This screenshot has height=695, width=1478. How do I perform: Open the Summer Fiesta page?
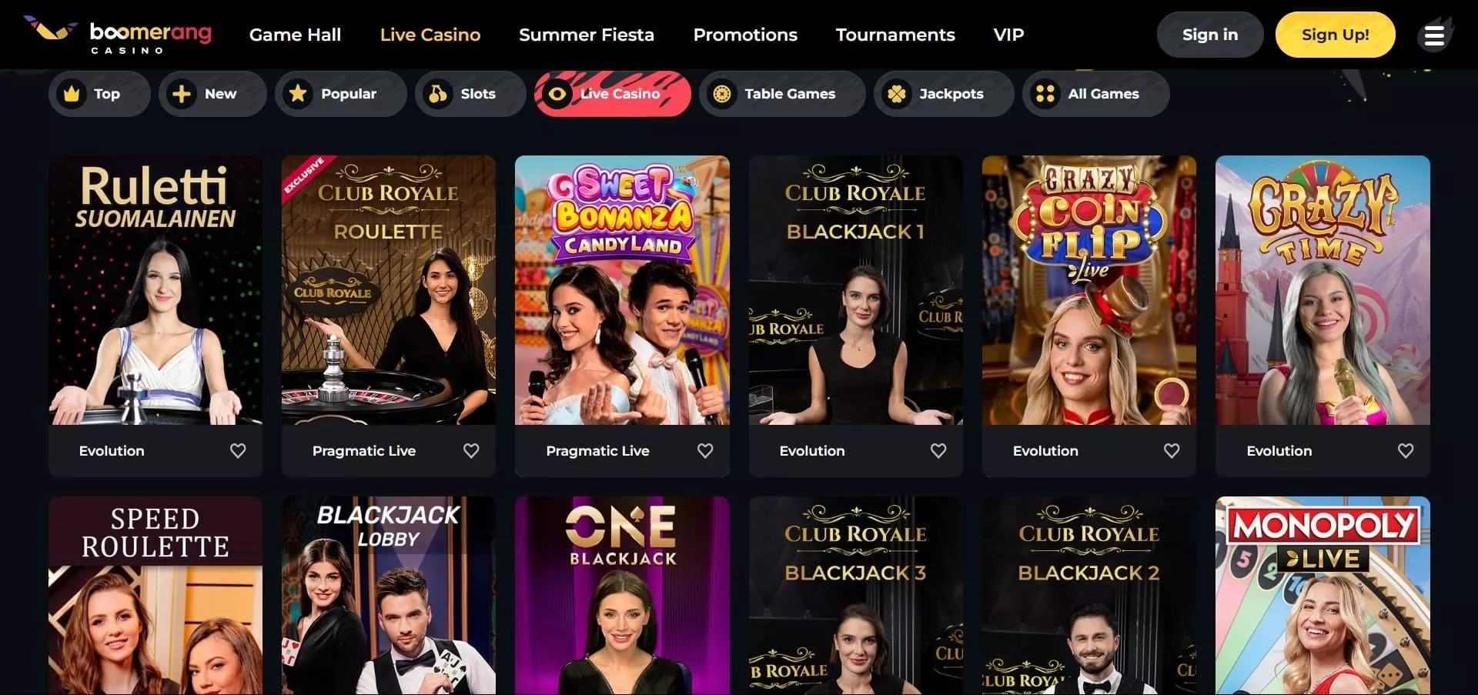(587, 35)
